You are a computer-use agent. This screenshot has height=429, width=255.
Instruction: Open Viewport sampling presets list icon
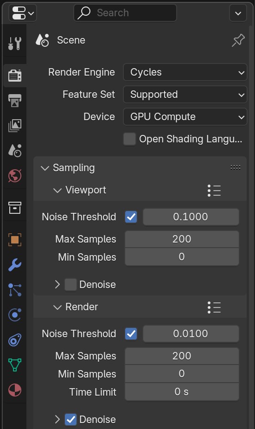click(x=214, y=191)
